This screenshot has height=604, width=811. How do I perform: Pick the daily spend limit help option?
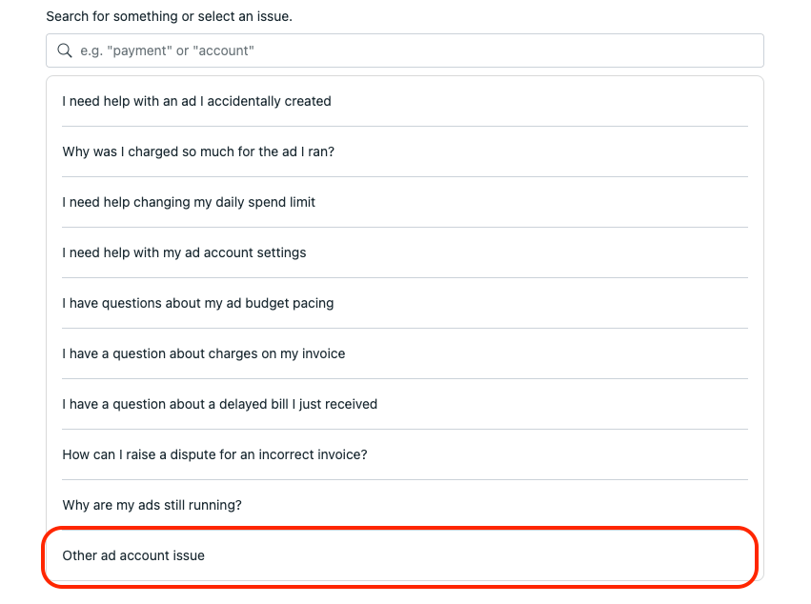189,202
